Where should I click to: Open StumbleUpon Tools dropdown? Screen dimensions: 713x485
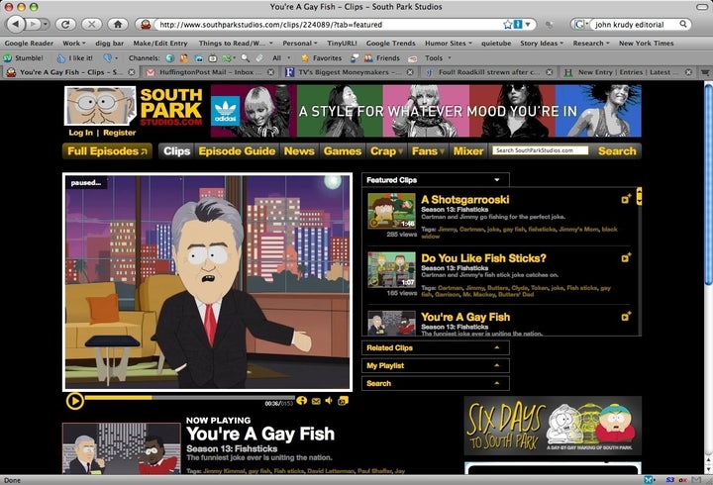tap(438, 57)
